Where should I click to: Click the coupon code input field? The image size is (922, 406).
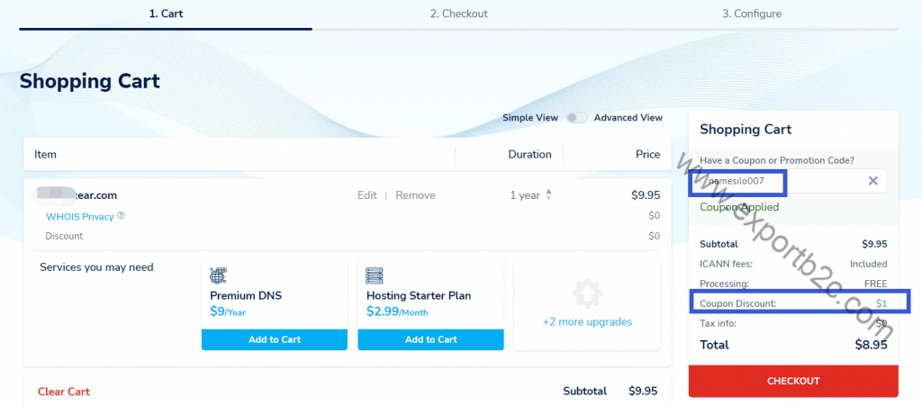point(774,181)
